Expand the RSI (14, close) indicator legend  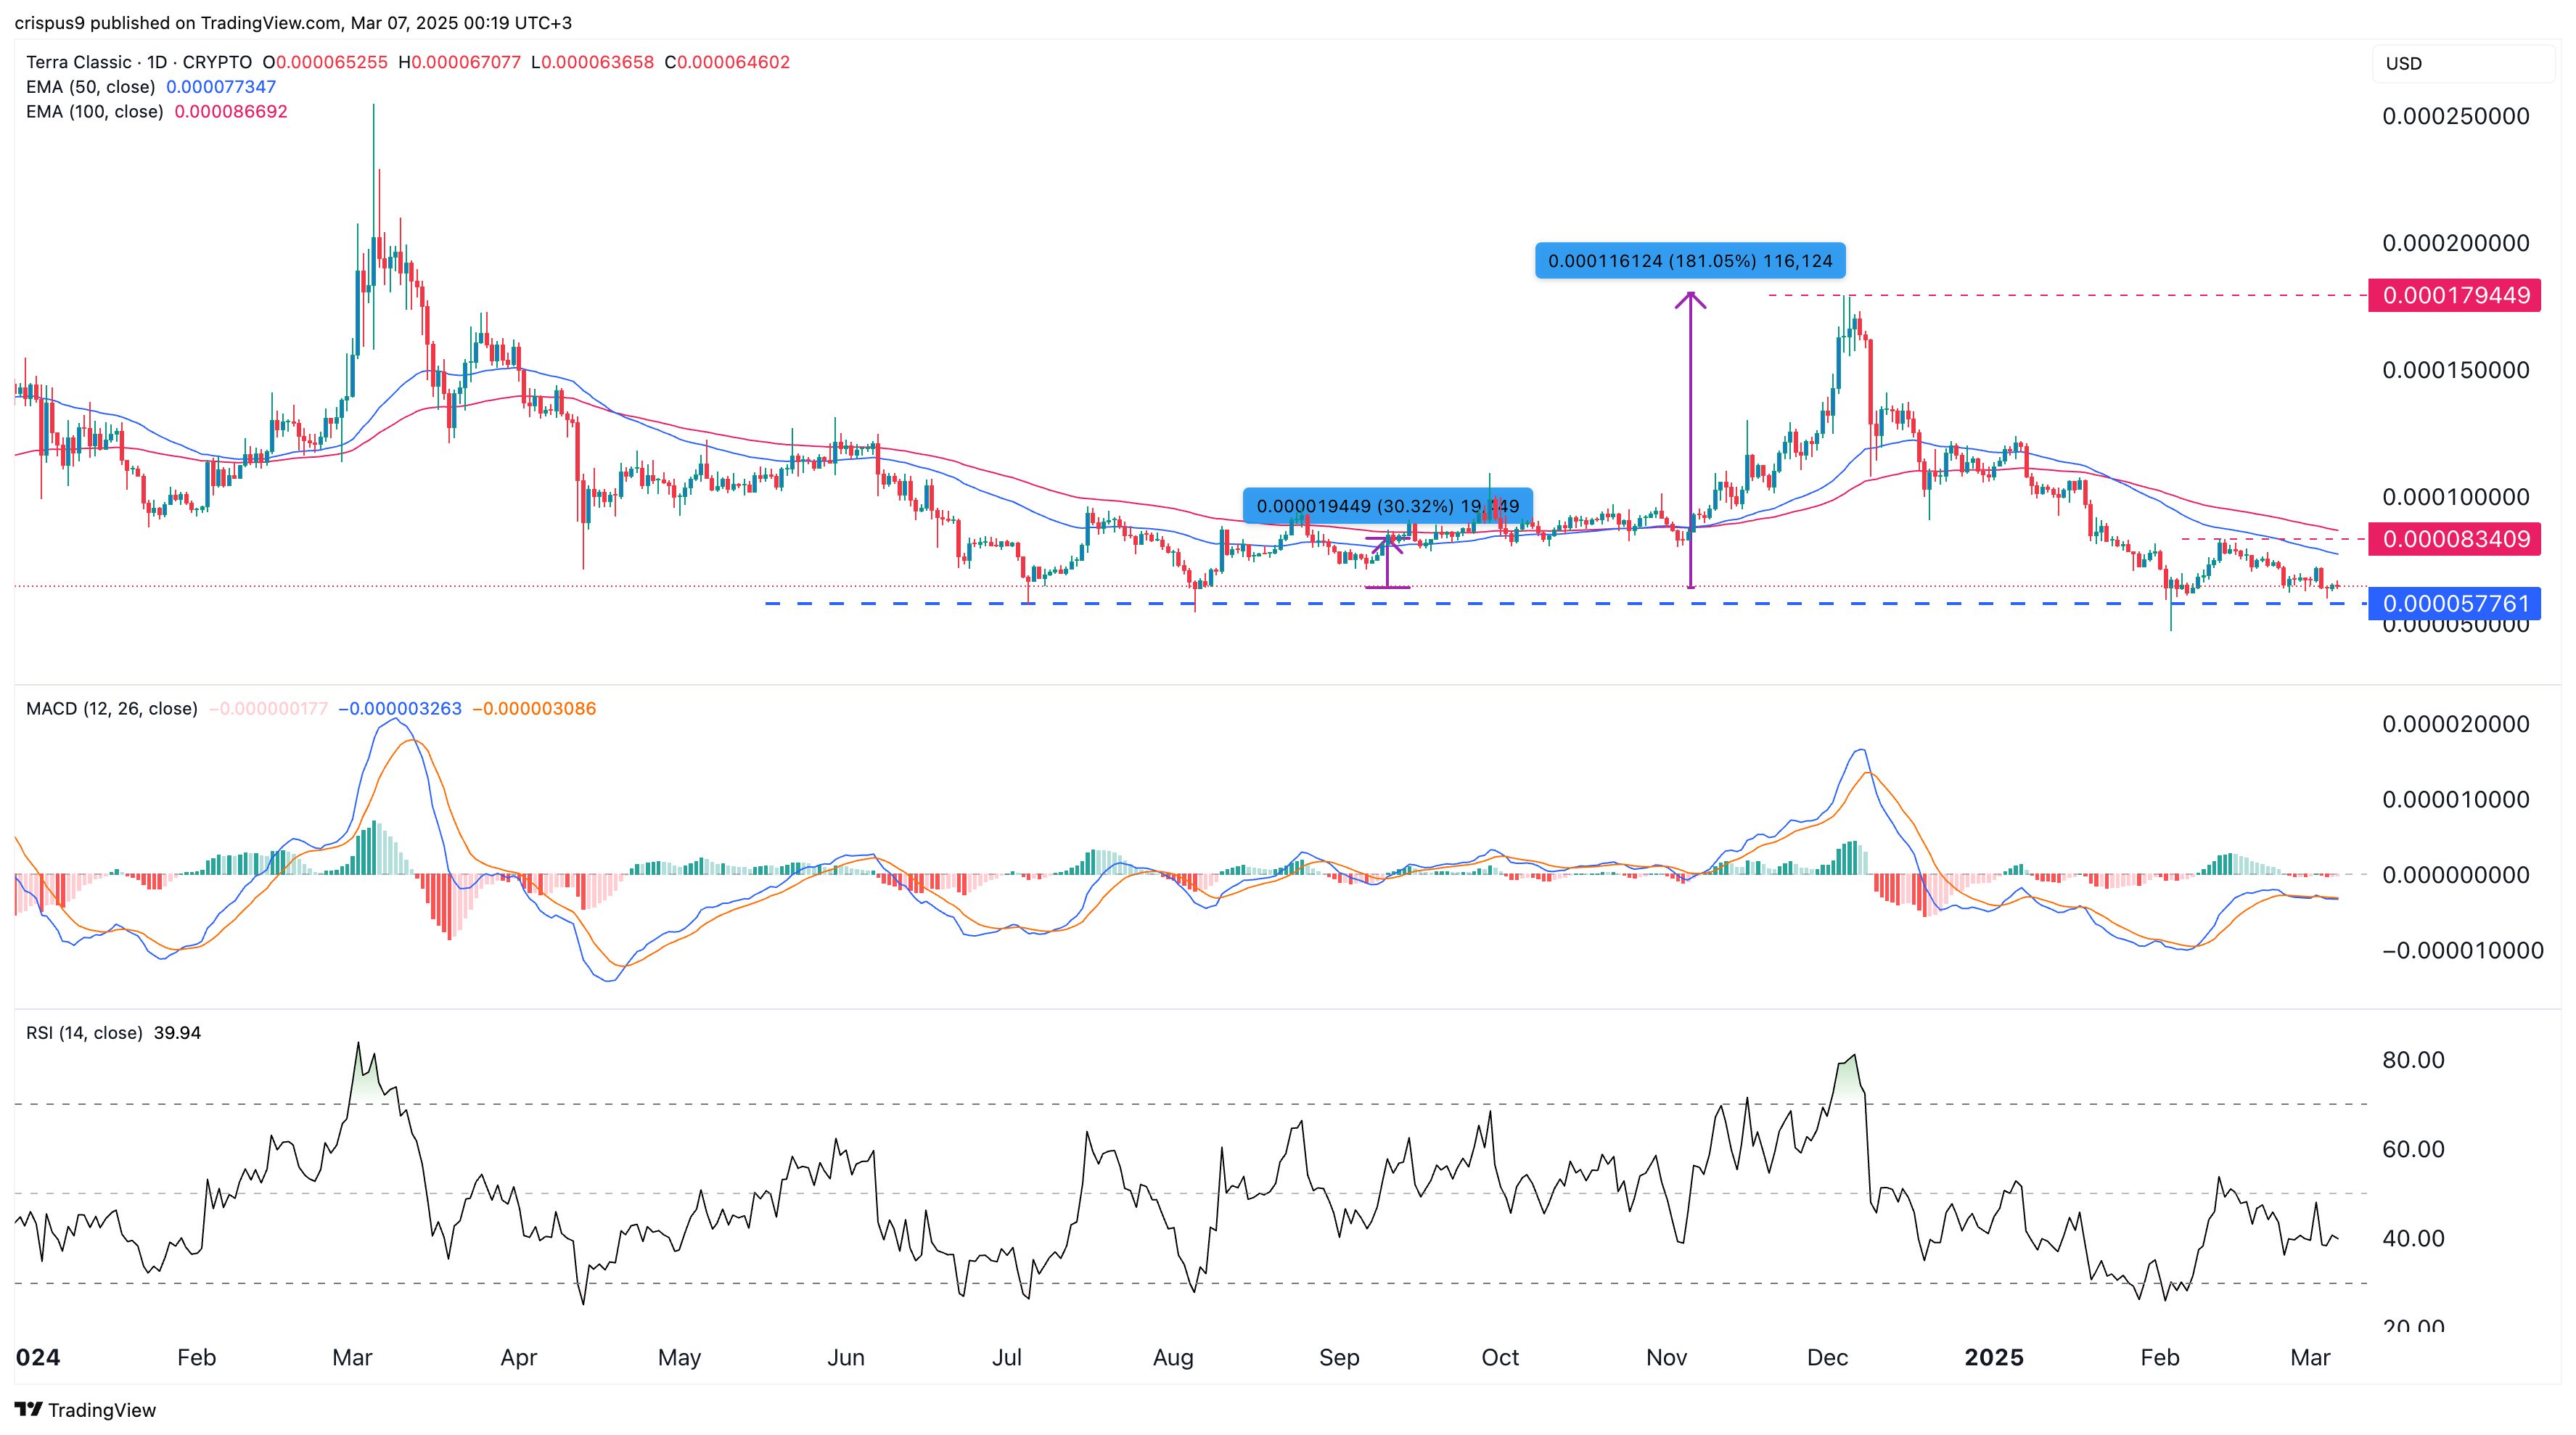click(x=84, y=1033)
